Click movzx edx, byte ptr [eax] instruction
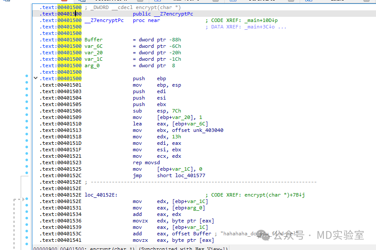The image size is (376, 250). tap(173, 221)
